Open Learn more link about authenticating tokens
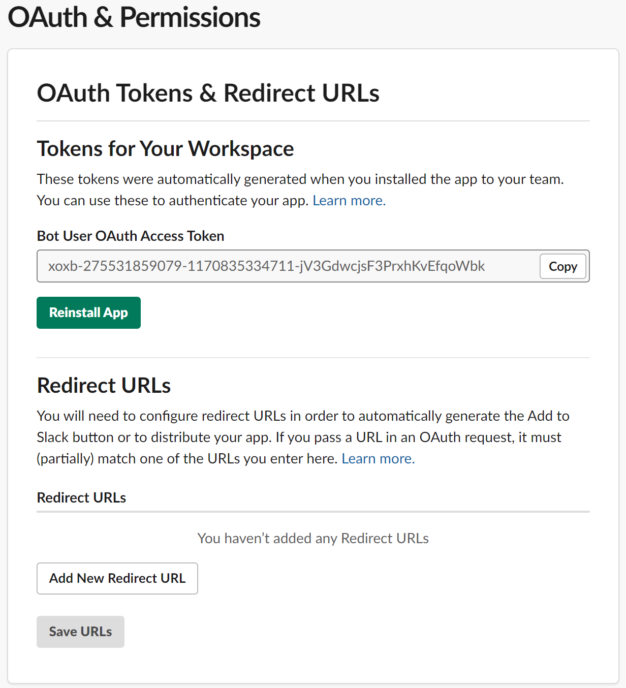The height and width of the screenshot is (688, 626). tap(349, 201)
